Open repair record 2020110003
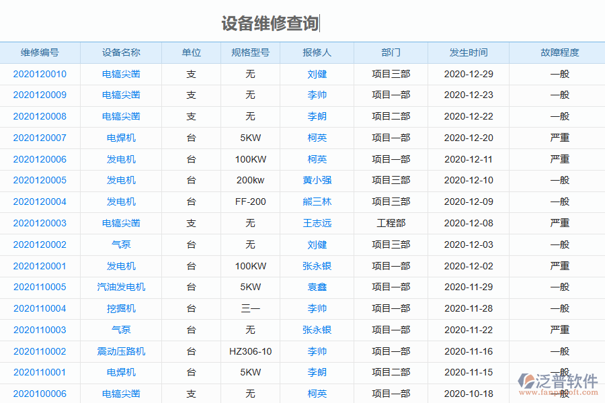 (40, 330)
